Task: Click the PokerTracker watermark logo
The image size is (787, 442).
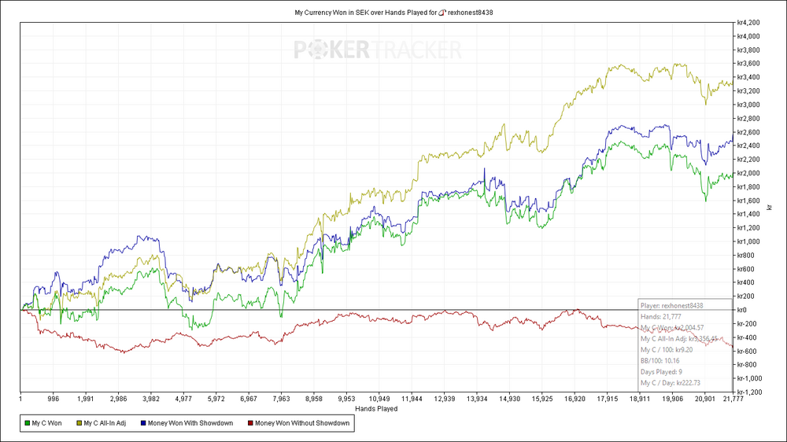Action: click(x=378, y=50)
